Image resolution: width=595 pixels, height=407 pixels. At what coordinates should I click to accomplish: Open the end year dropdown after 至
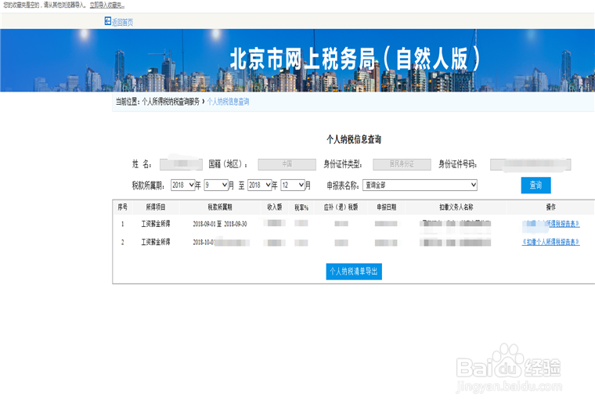260,185
